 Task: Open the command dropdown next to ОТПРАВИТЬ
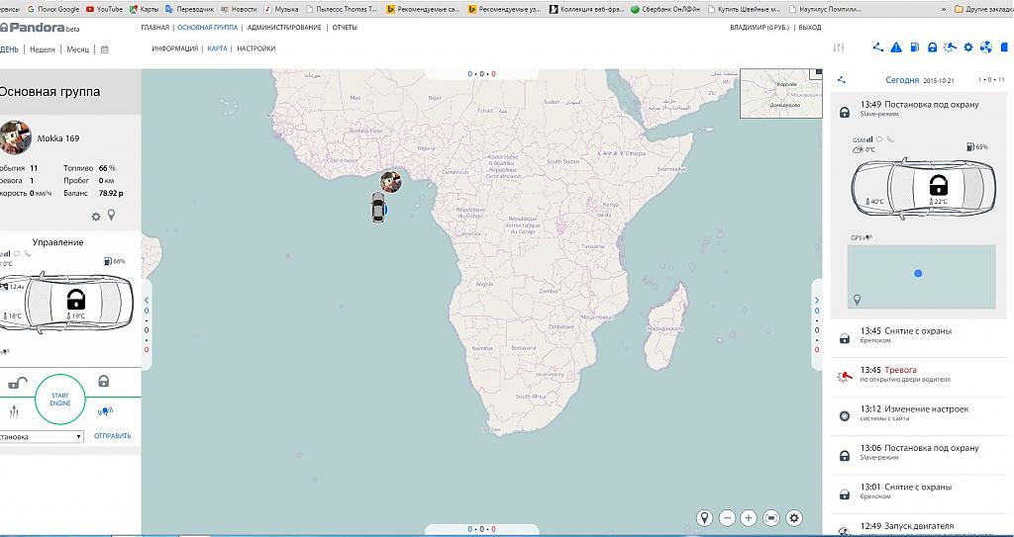(x=42, y=436)
